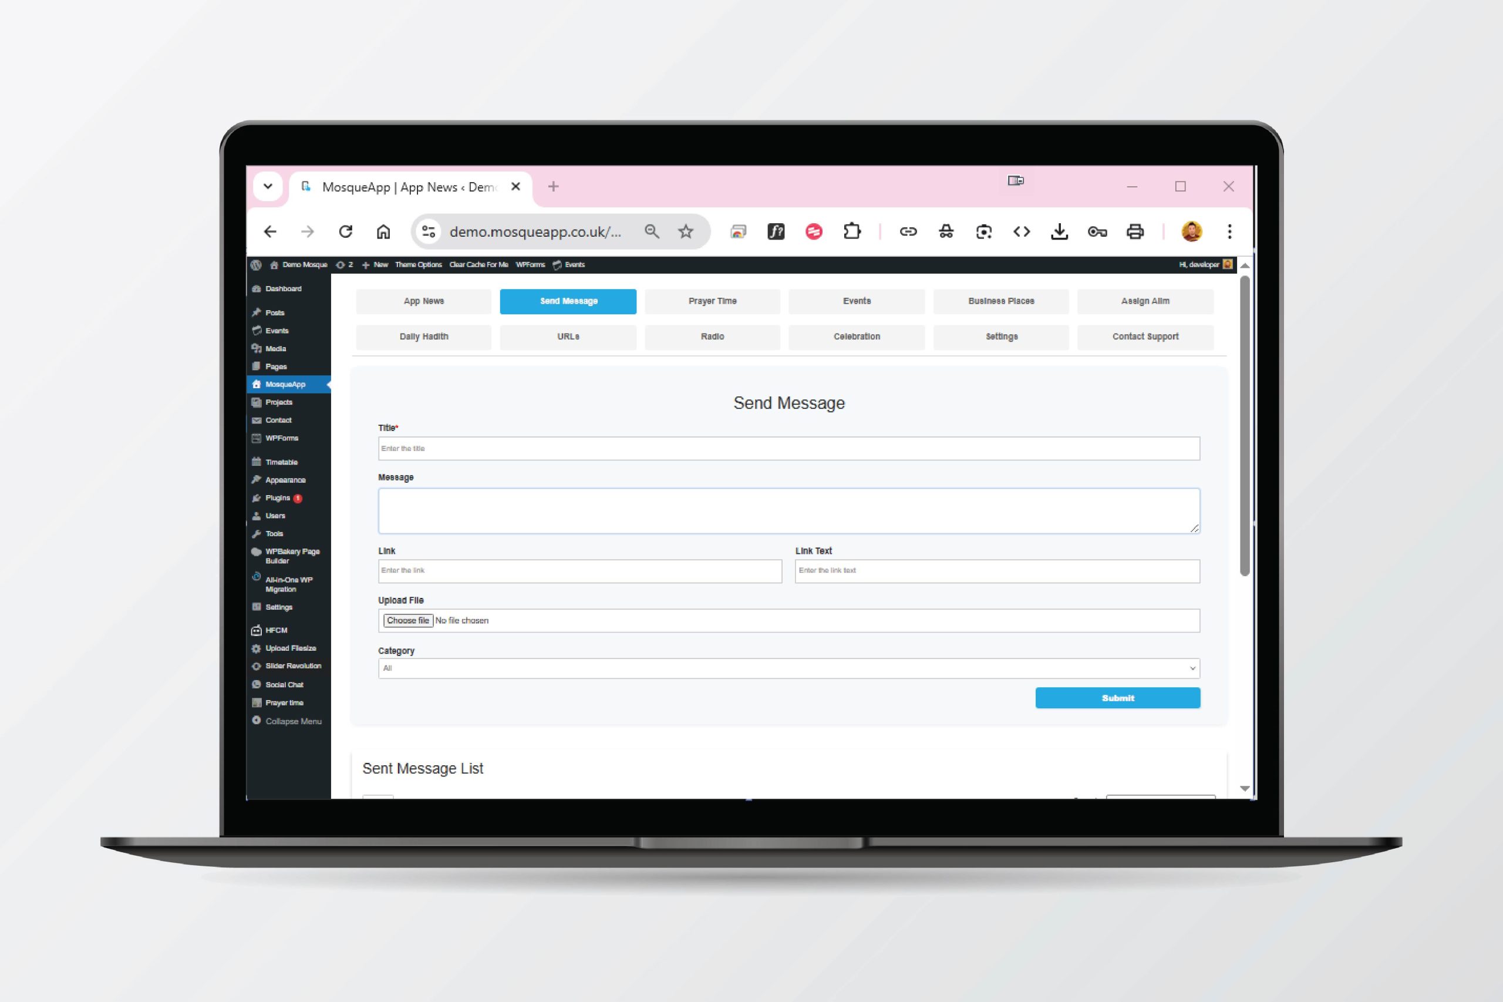
Task: Select Plugins in the admin sidebar
Action: (x=278, y=498)
